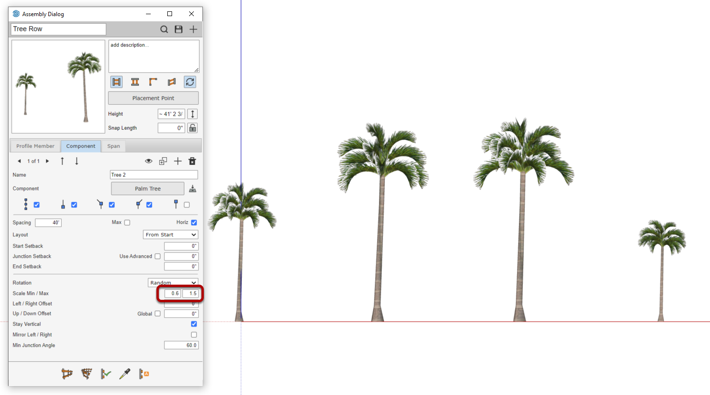The height and width of the screenshot is (395, 710).
Task: Click the height arrow icon
Action: click(x=192, y=114)
